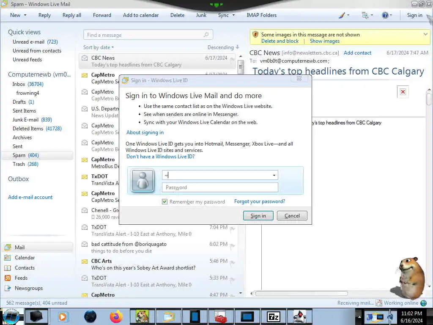Screen dimensions: 433x325
Task: Click Add to calendar in toolbar
Action: coord(141,15)
